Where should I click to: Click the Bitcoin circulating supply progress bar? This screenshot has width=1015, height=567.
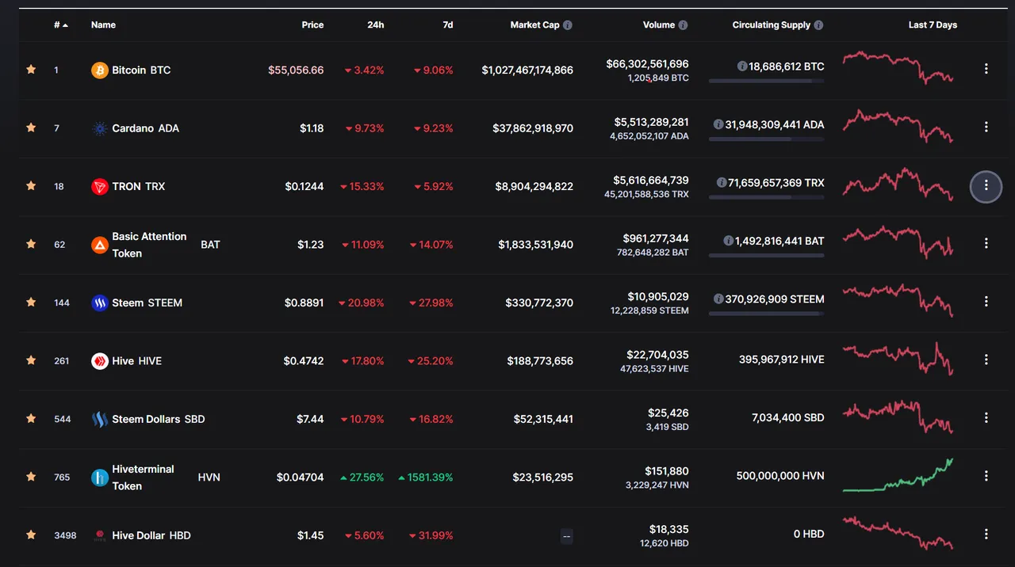coord(766,81)
